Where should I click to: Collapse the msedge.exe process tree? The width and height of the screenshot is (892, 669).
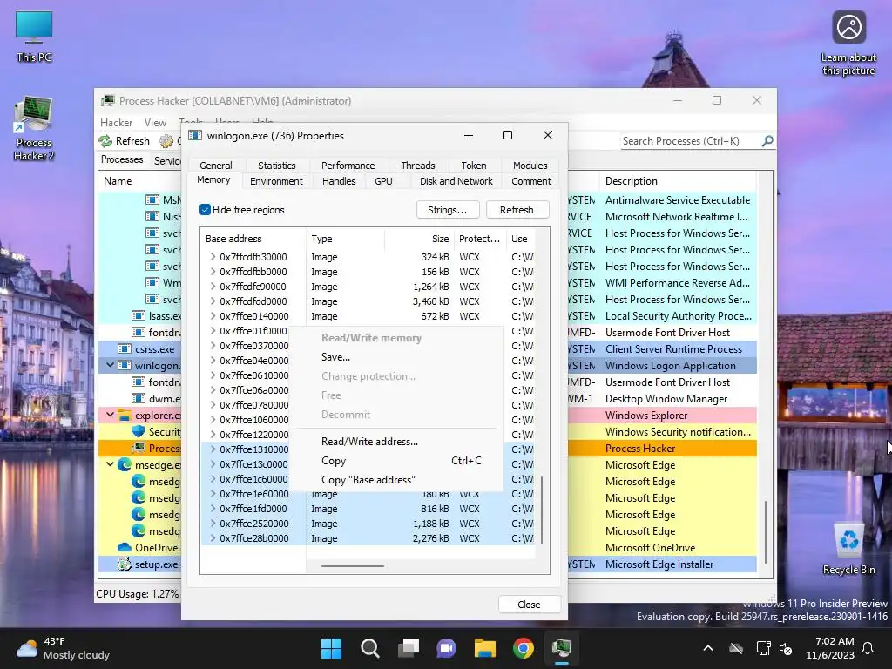coord(111,465)
